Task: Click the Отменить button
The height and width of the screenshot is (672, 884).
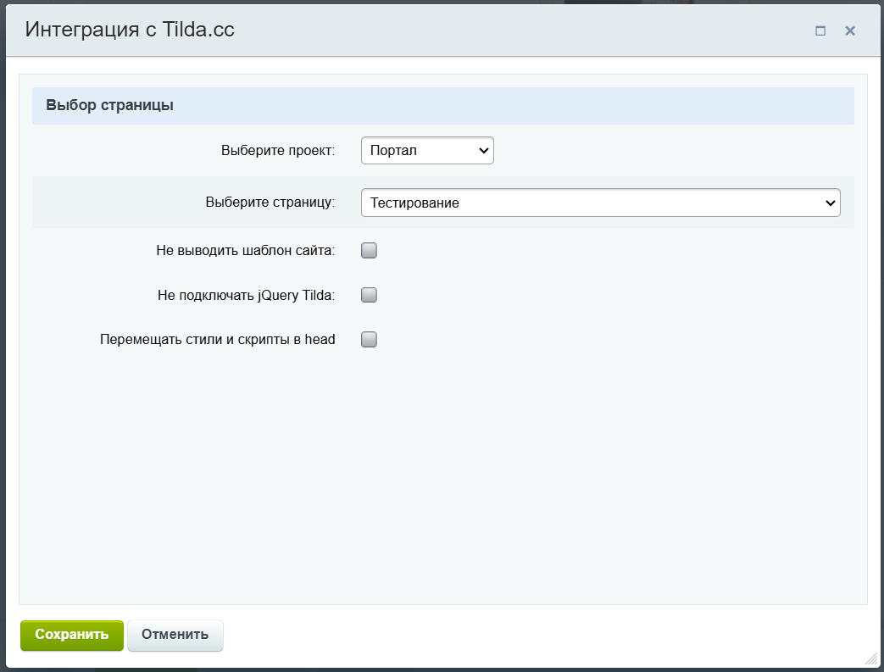Action: [175, 636]
